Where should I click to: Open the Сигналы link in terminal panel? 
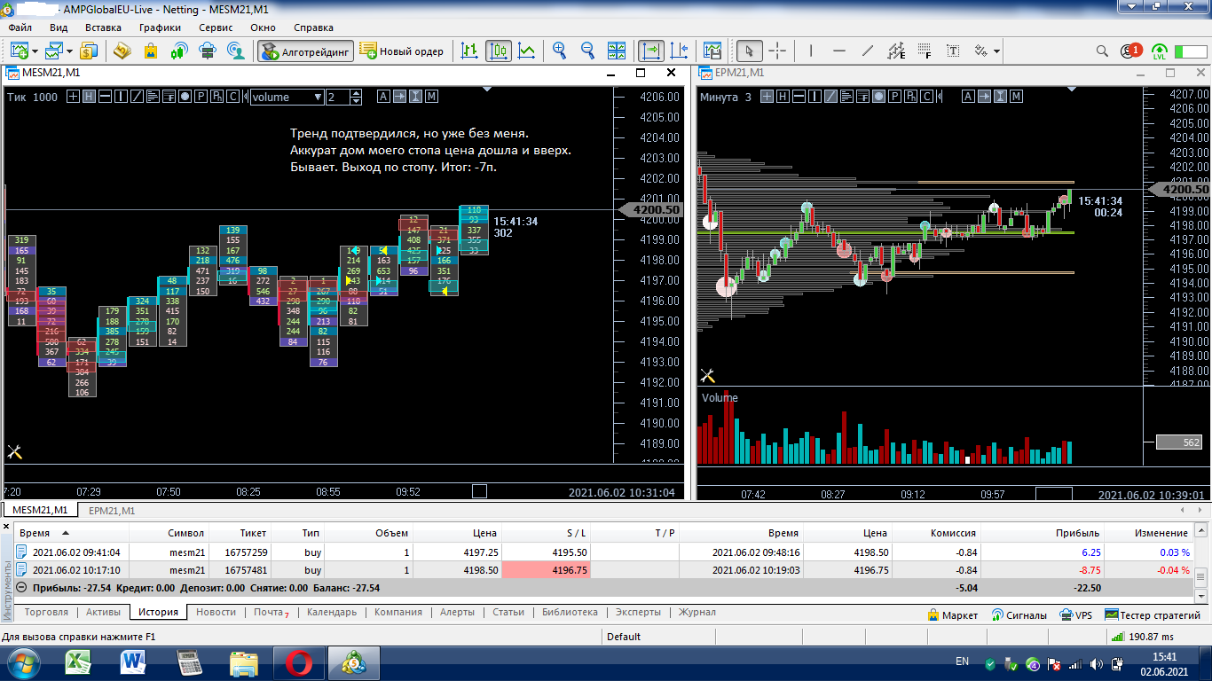[x=1019, y=614]
